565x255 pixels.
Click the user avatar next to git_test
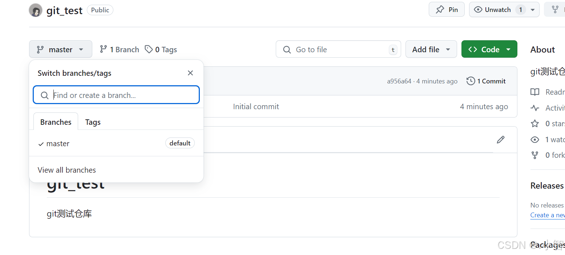tap(36, 10)
